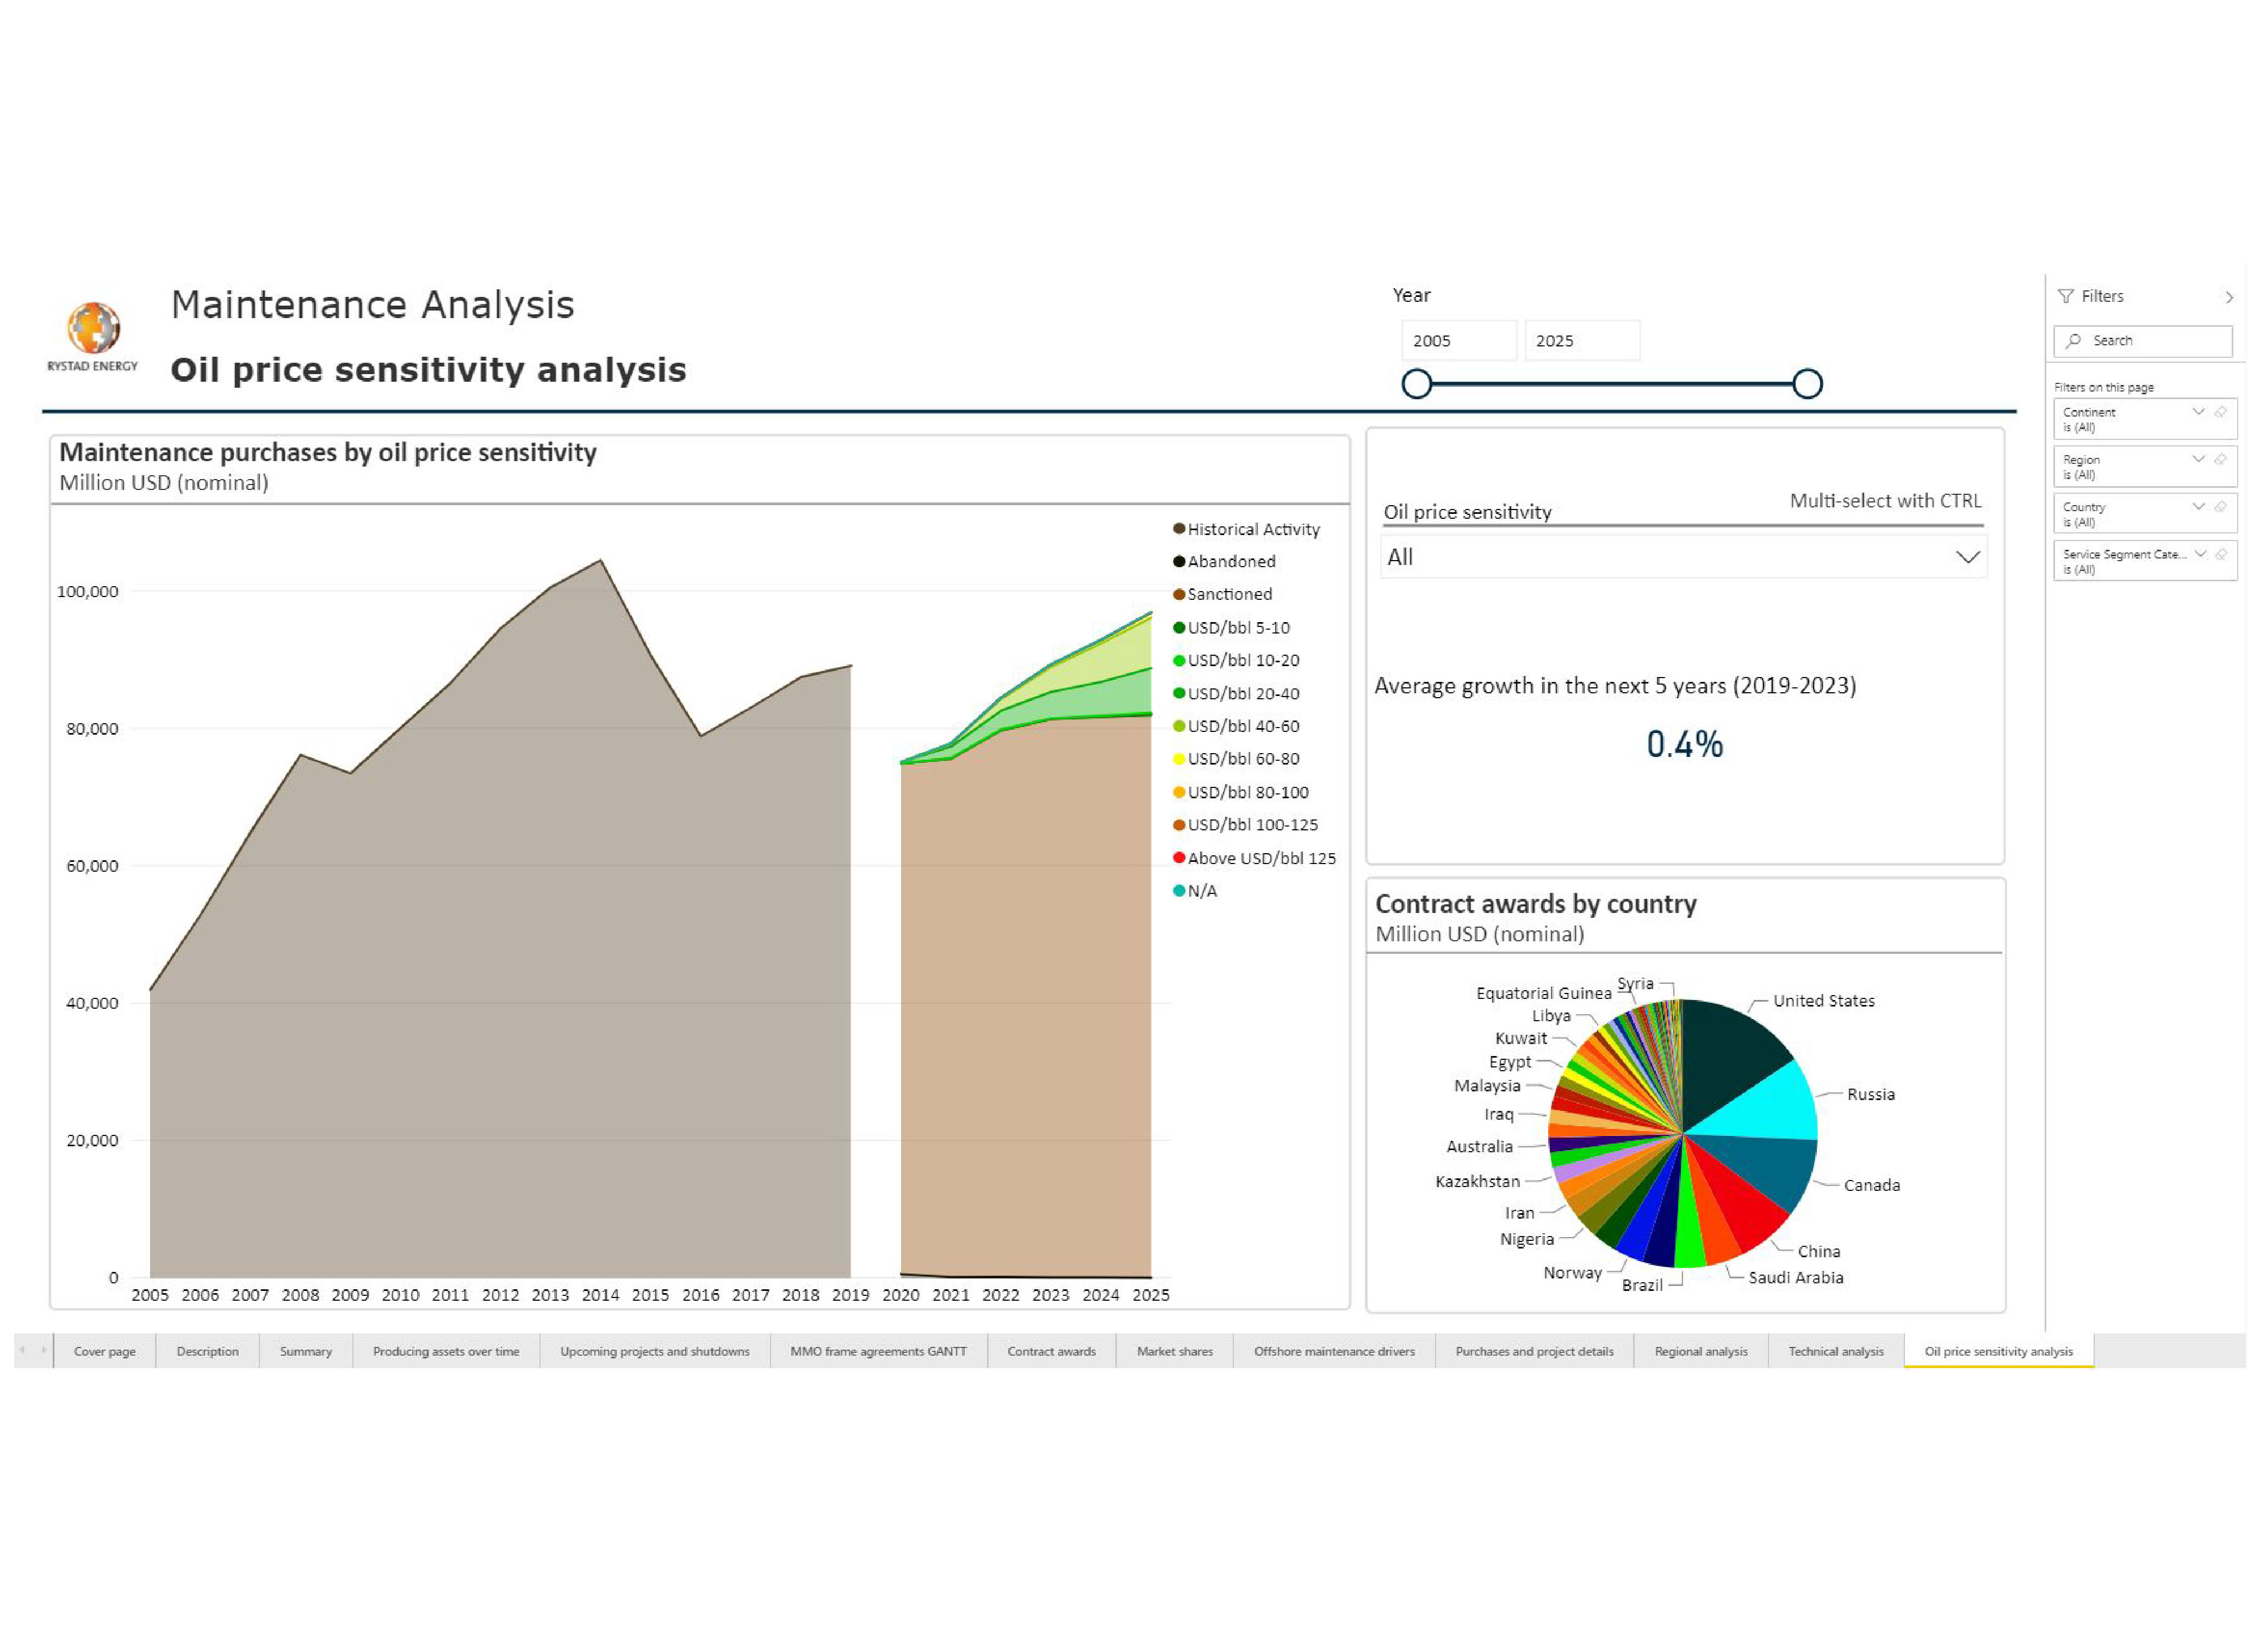Expand the Country filter card
Screen dimensions: 2266x1652
pyautogui.click(x=2198, y=507)
